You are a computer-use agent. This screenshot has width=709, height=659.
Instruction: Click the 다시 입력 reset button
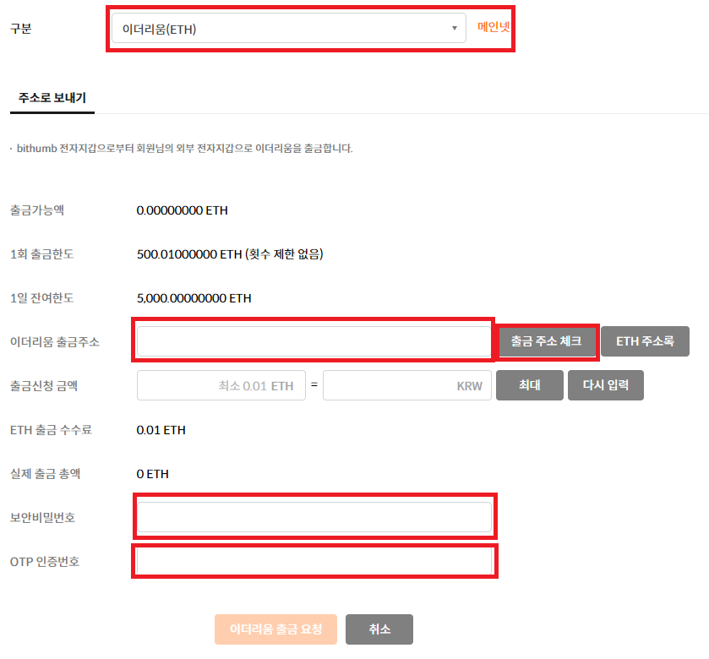(605, 385)
